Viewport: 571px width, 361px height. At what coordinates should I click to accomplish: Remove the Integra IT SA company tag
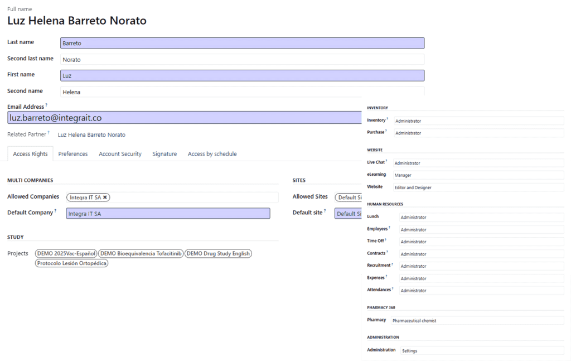pyautogui.click(x=104, y=196)
